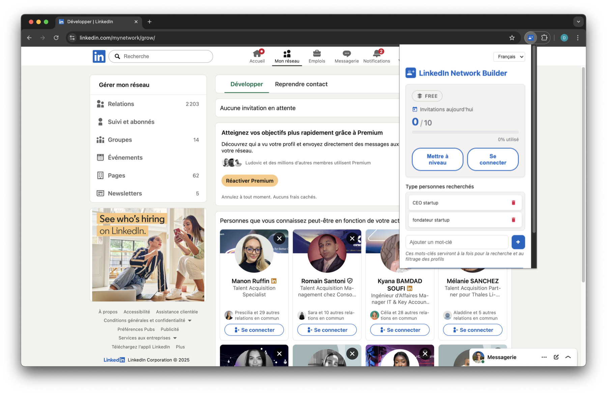The height and width of the screenshot is (394, 607).
Task: Open the Mon réseau nav item
Action: pos(287,56)
